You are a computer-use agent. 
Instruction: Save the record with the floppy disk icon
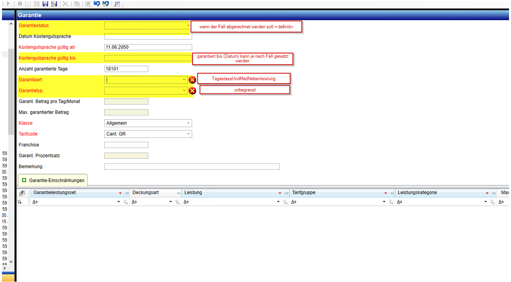click(x=45, y=4)
